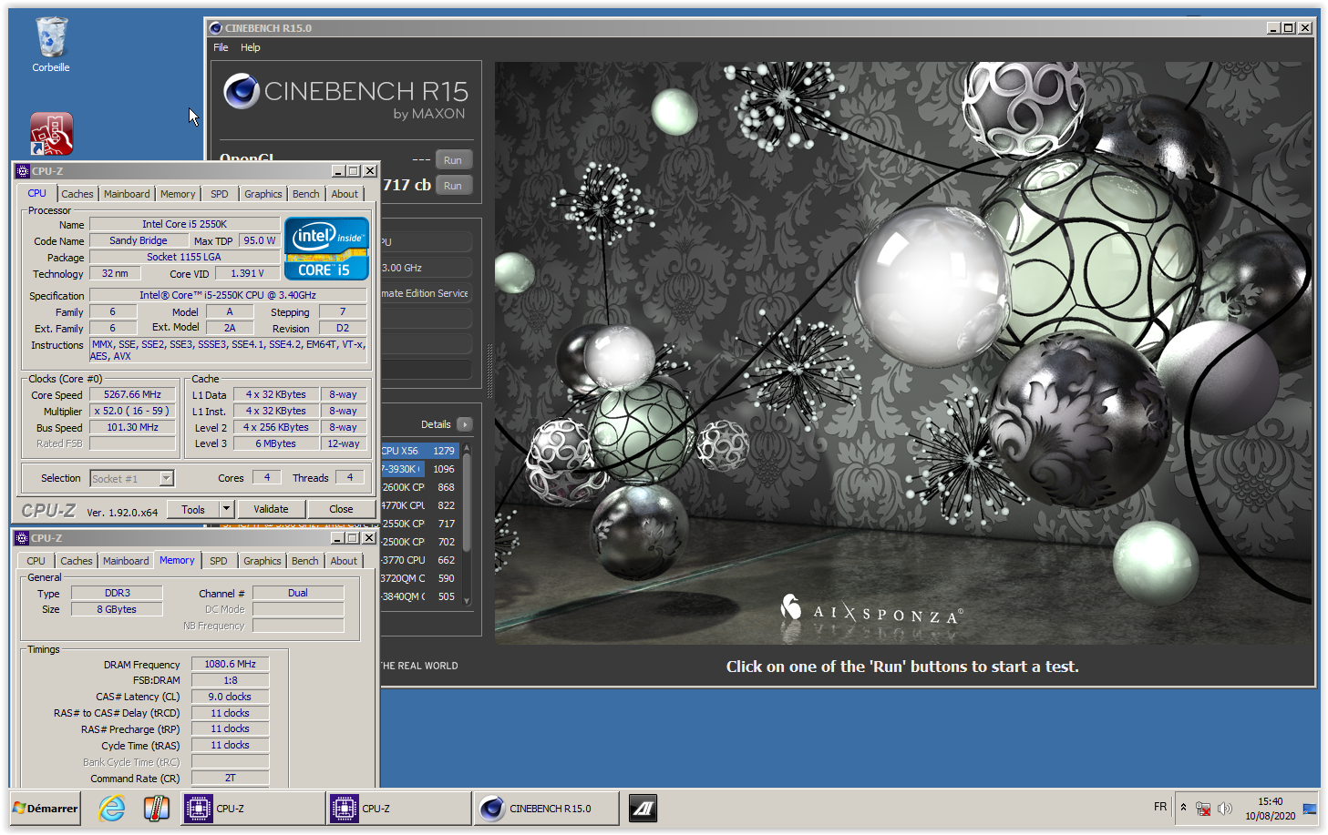
Task: Select the SPD tab in lower CPU-Z window
Action: 219,561
